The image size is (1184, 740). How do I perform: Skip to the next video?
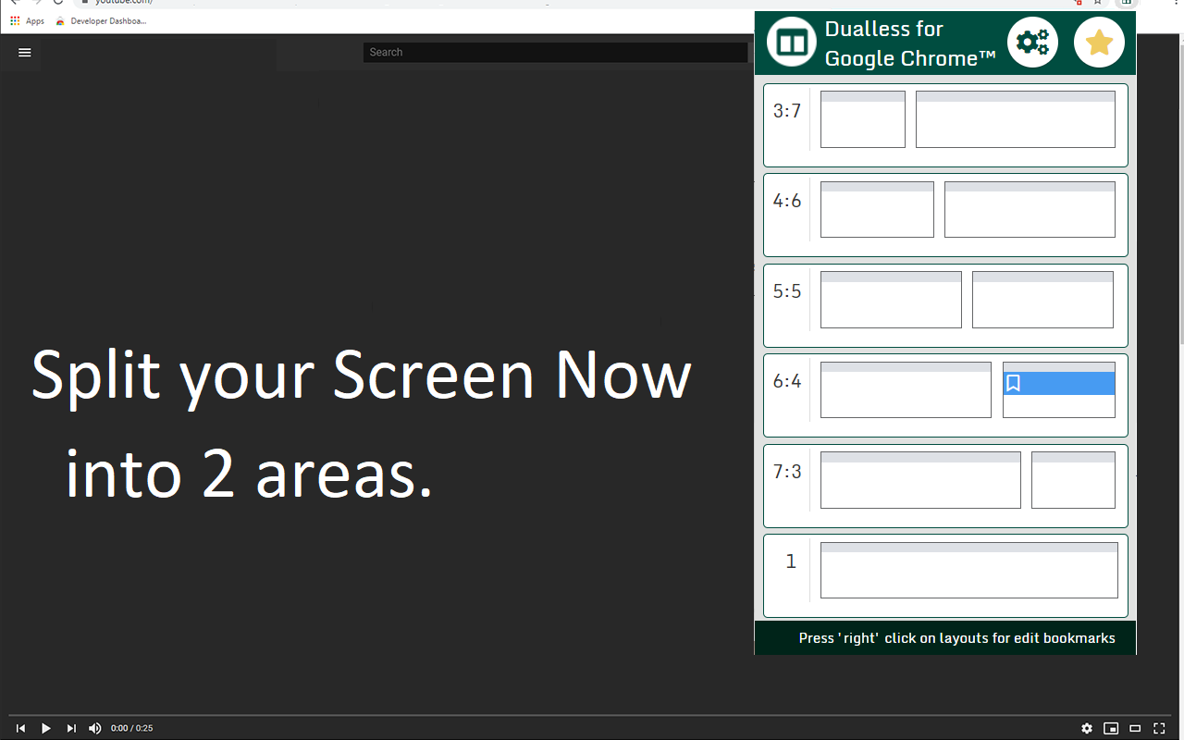(71, 728)
